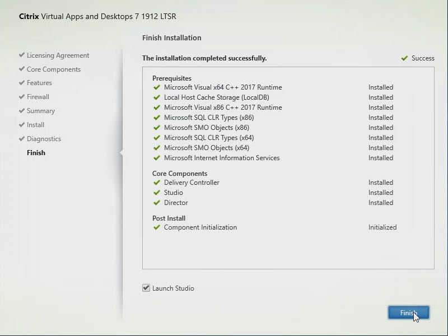The width and height of the screenshot is (448, 336).
Task: Click the checkmark beside Features
Action: (x=22, y=82)
